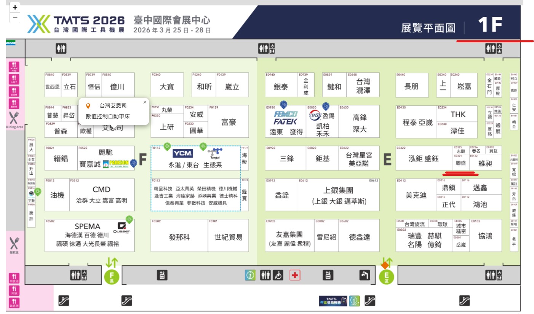Image resolution: width=534 pixels, height=314 pixels.
Task: Click the blue pin above FEMCO FATEK
Action: pyautogui.click(x=283, y=104)
